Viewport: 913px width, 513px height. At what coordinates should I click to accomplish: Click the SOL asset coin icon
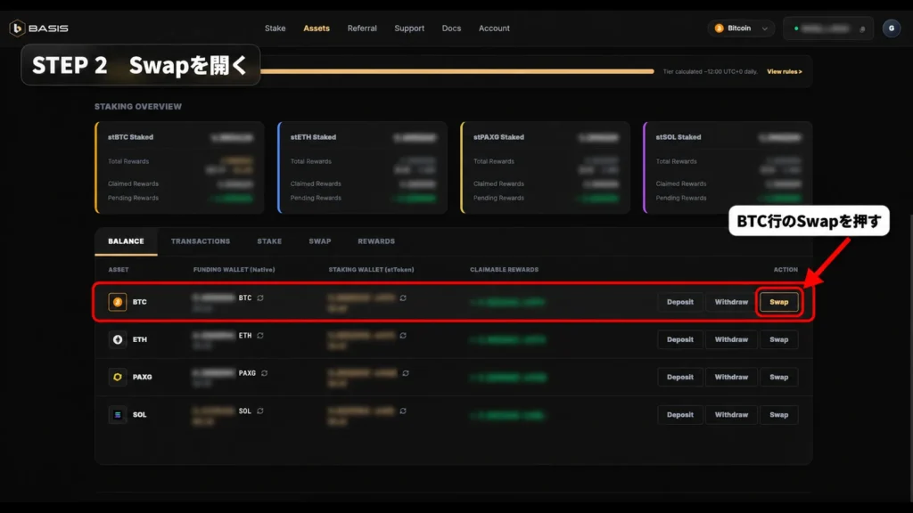coord(118,415)
